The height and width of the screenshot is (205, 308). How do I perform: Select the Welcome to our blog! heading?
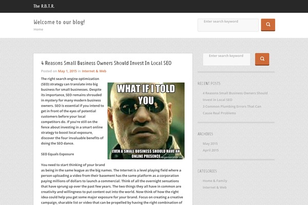[x=59, y=22]
